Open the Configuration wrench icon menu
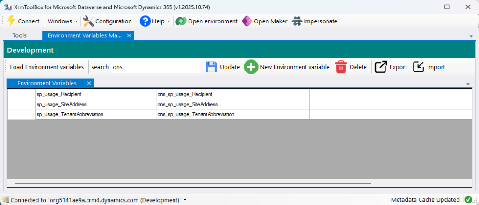This screenshot has height=205, width=479. tap(88, 21)
